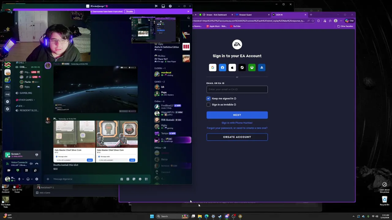Image resolution: width=392 pixels, height=220 pixels.
Task: Open the Discord inbox icon
Action: (163, 6)
